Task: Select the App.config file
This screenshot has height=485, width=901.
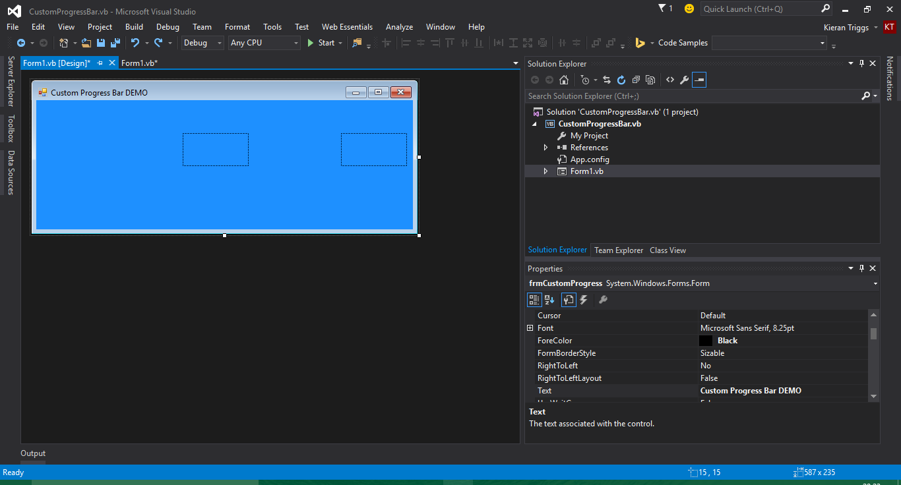Action: pos(590,159)
